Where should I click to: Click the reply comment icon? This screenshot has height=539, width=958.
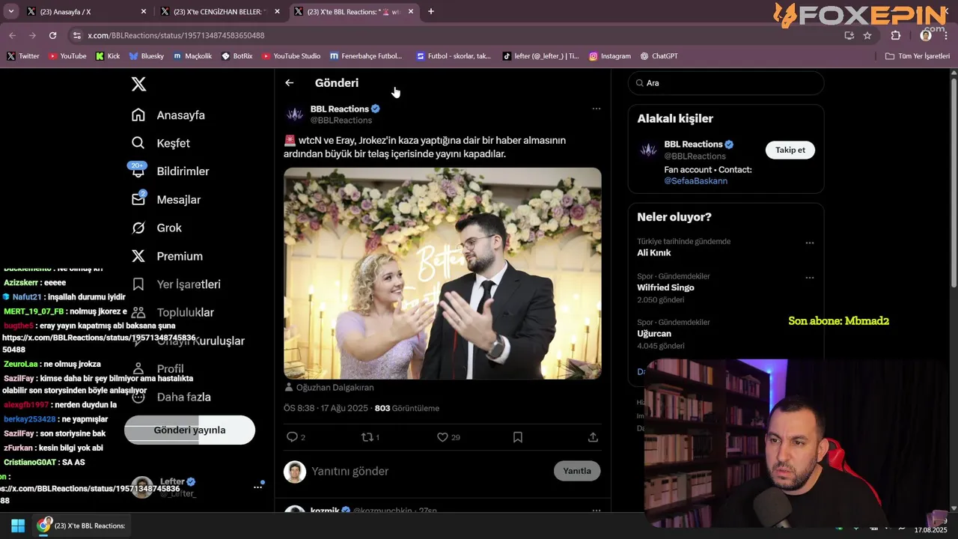(x=292, y=437)
